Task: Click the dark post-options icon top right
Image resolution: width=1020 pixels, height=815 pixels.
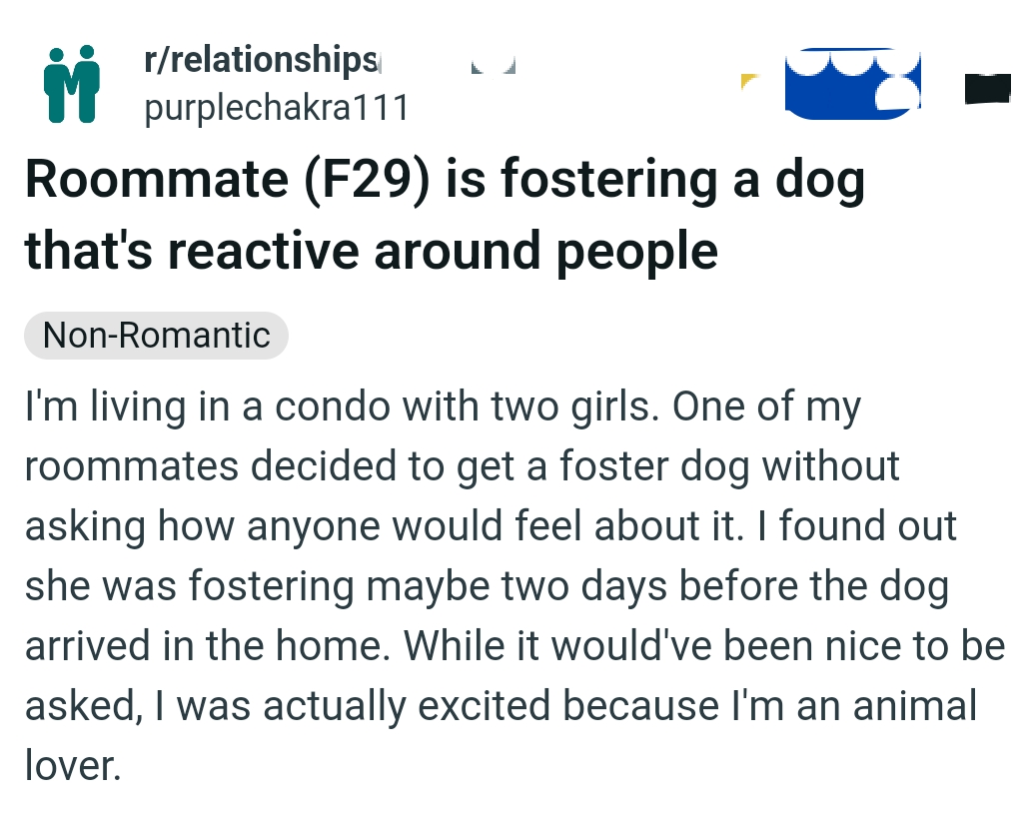Action: pos(990,90)
